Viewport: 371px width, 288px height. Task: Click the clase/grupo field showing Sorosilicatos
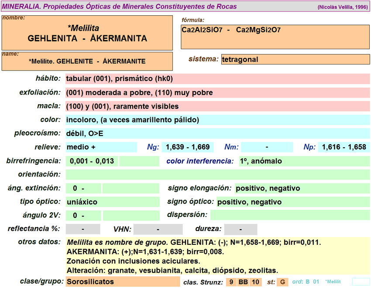(x=122, y=281)
